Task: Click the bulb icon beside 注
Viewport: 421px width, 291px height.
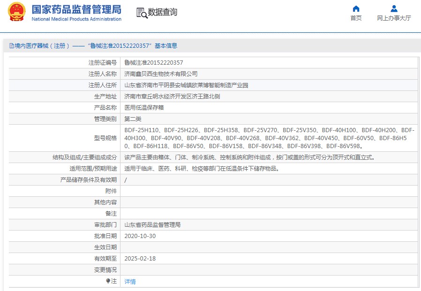Action: point(108,281)
